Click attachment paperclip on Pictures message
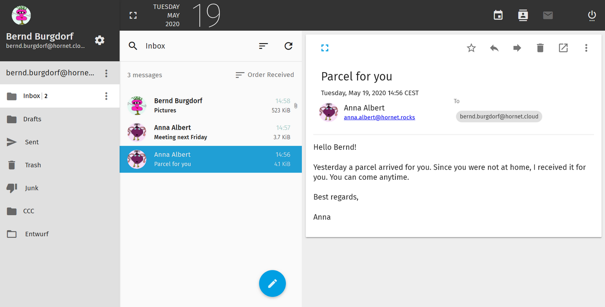Image resolution: width=605 pixels, height=307 pixels. coord(296,105)
